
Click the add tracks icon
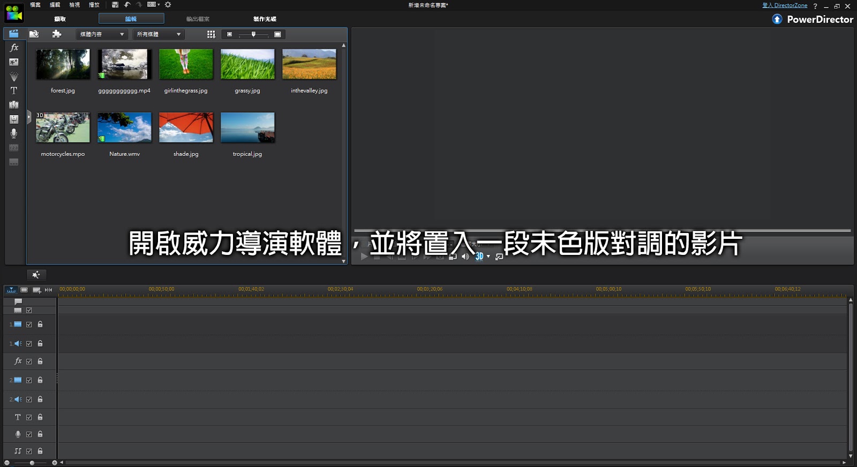coord(36,290)
